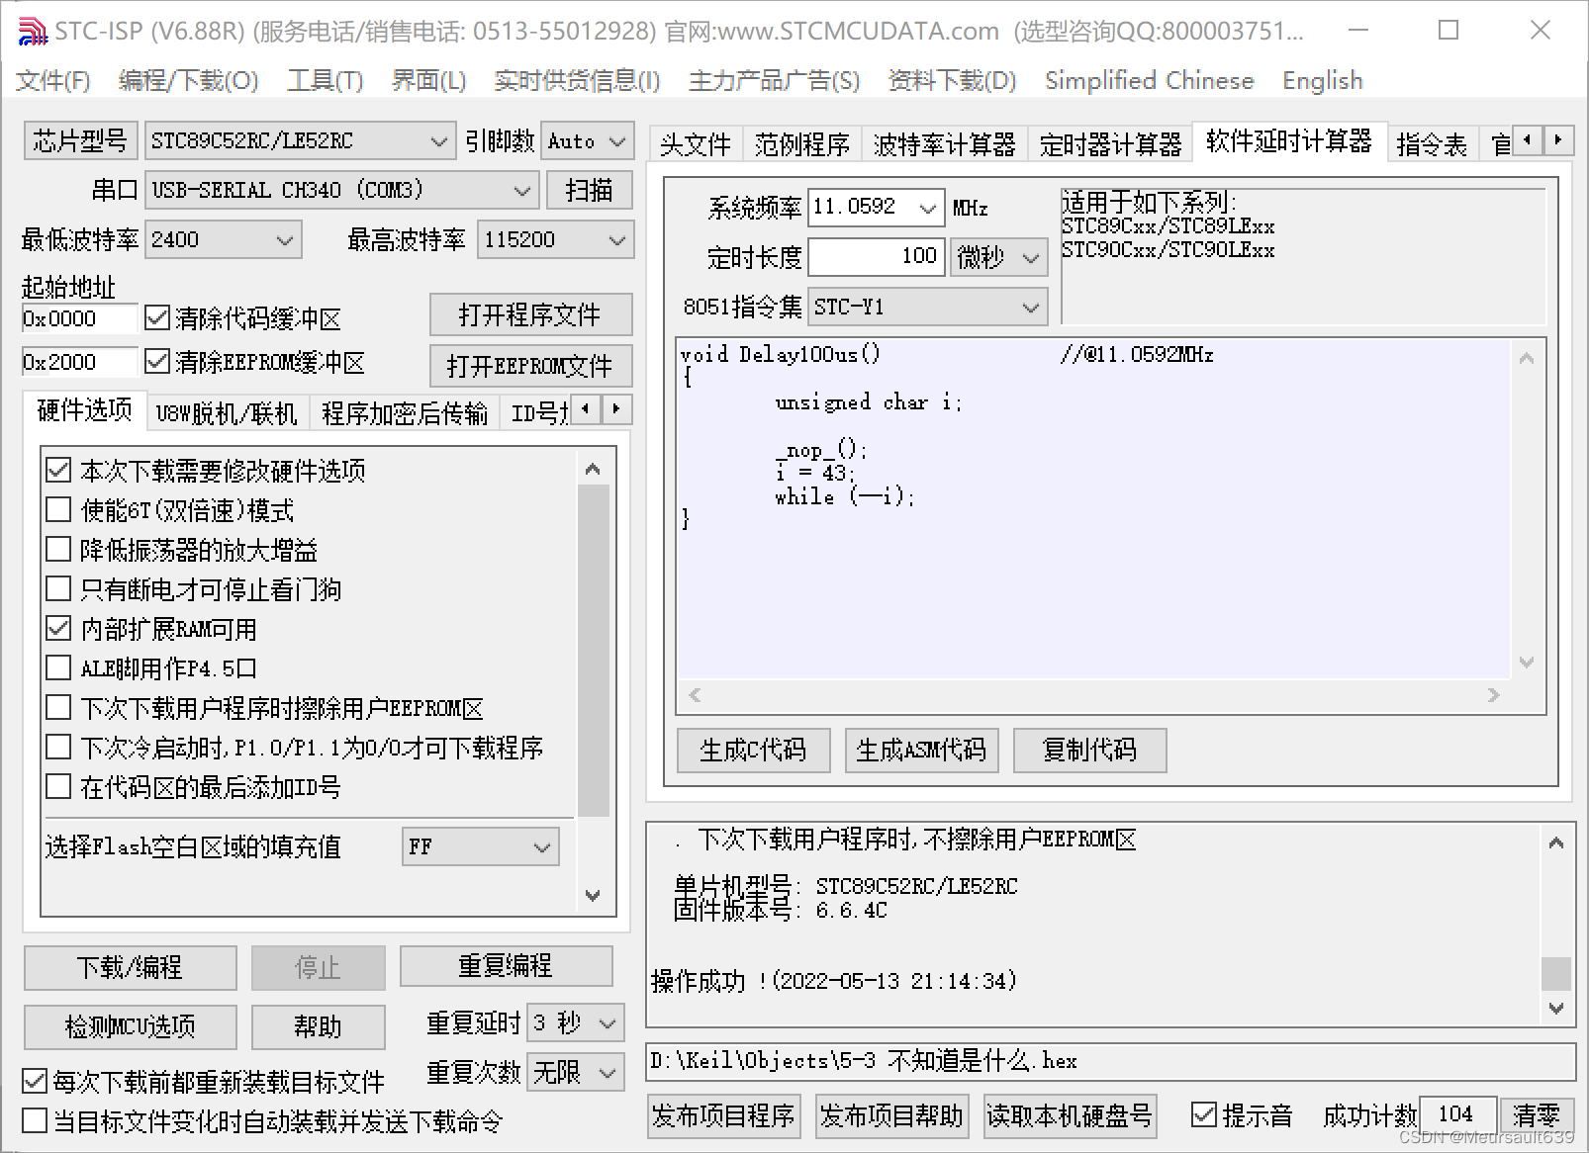Click 生成ASM代码 button

tap(921, 750)
